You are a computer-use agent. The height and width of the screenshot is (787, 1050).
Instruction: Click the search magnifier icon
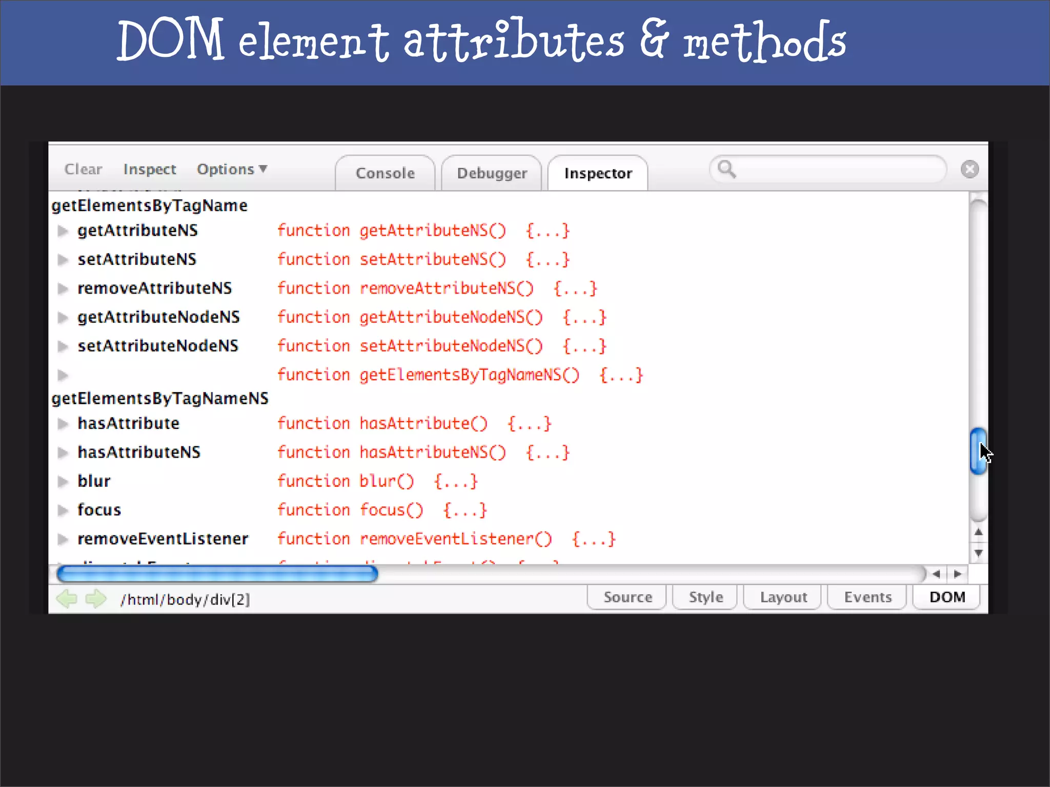point(726,169)
